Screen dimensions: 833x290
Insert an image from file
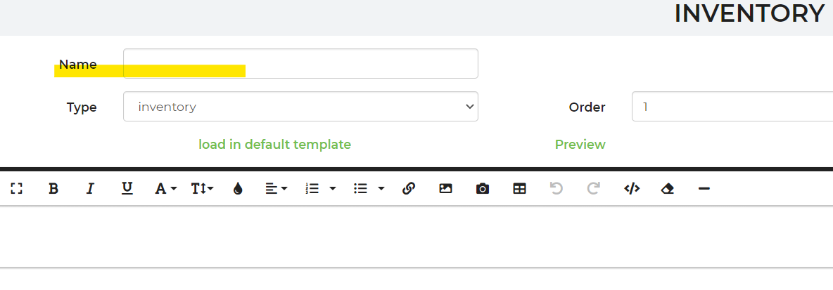[445, 188]
